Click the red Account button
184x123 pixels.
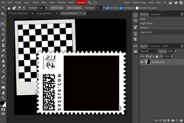pos(81,2)
